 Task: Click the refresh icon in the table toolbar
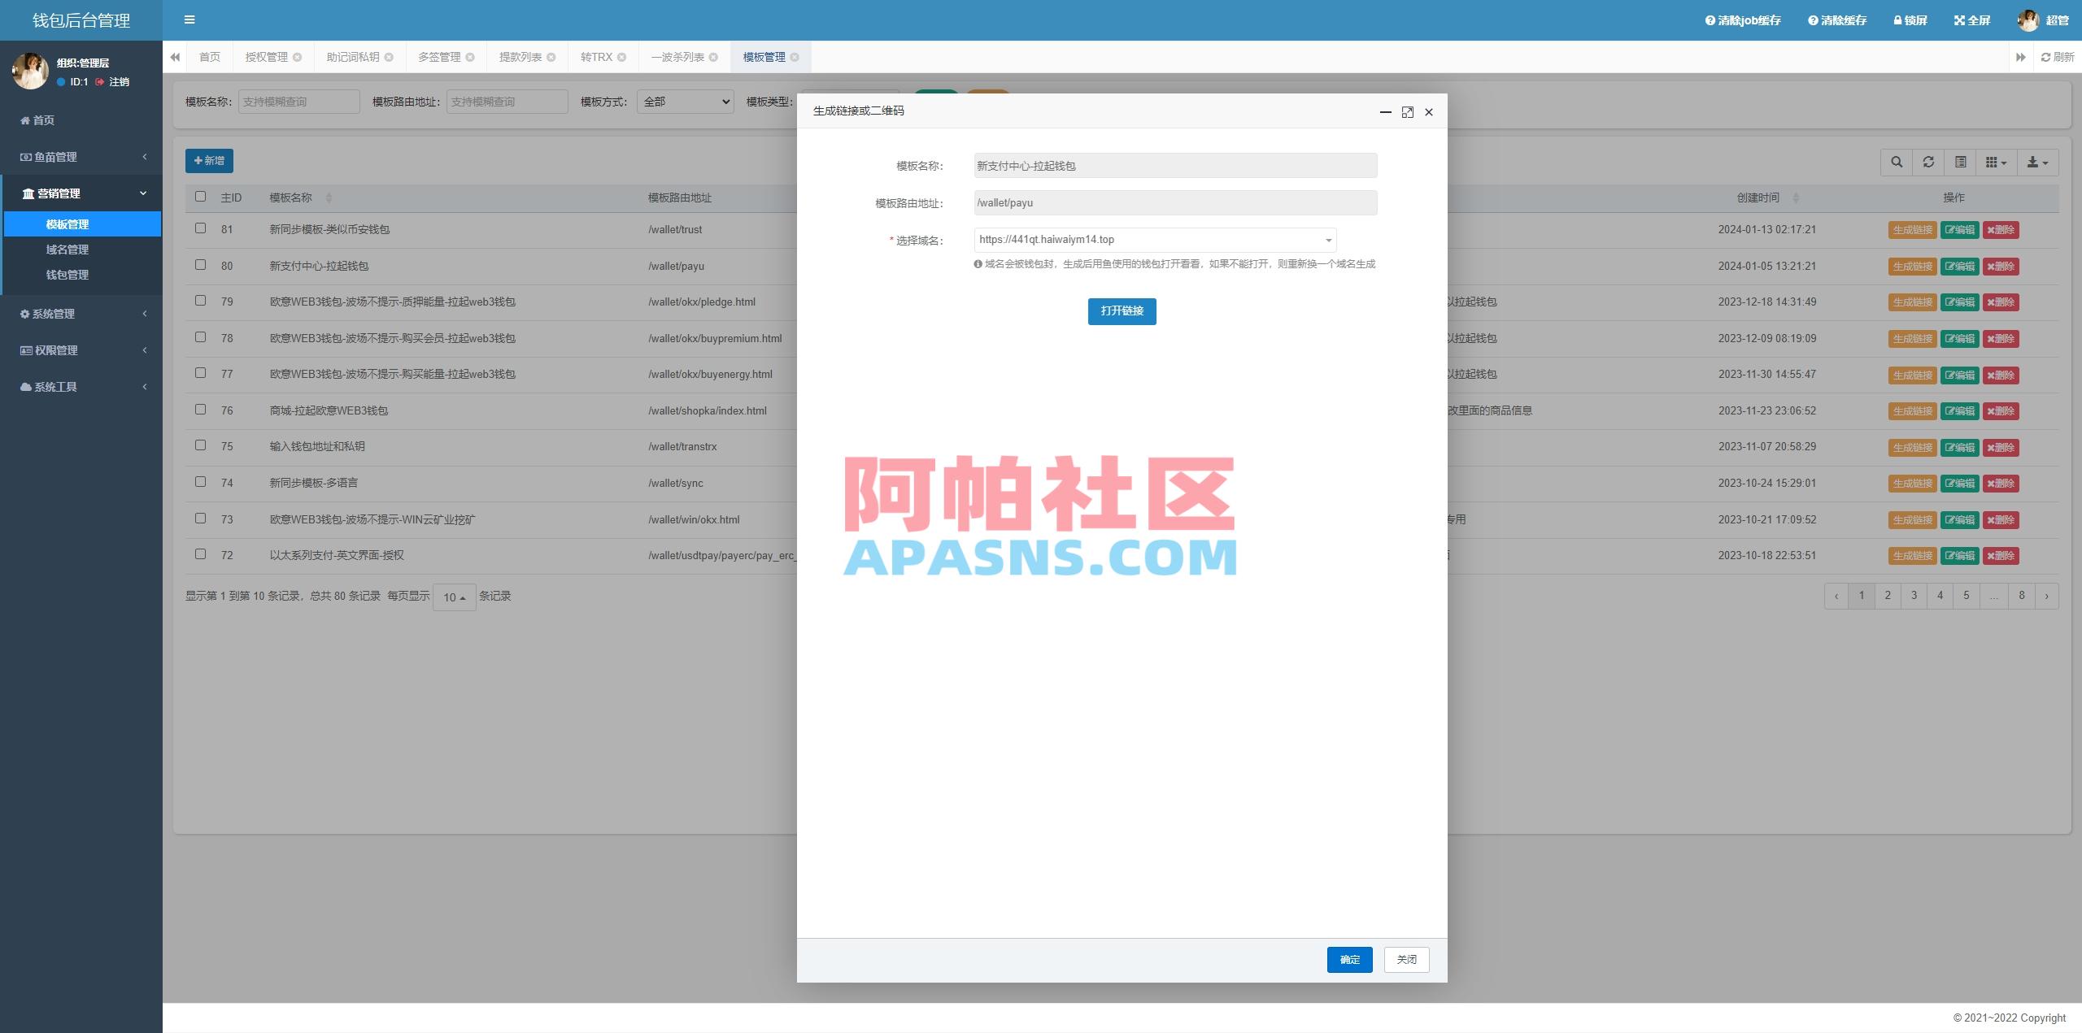(1928, 162)
